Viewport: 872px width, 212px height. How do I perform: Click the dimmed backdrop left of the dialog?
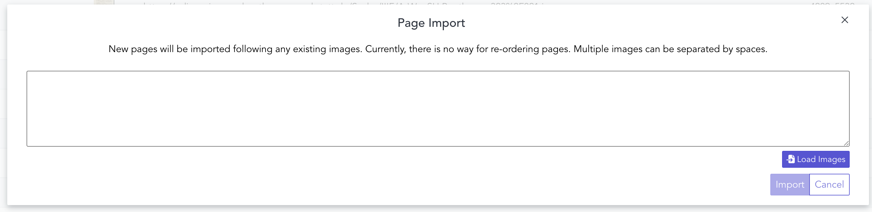(3, 101)
